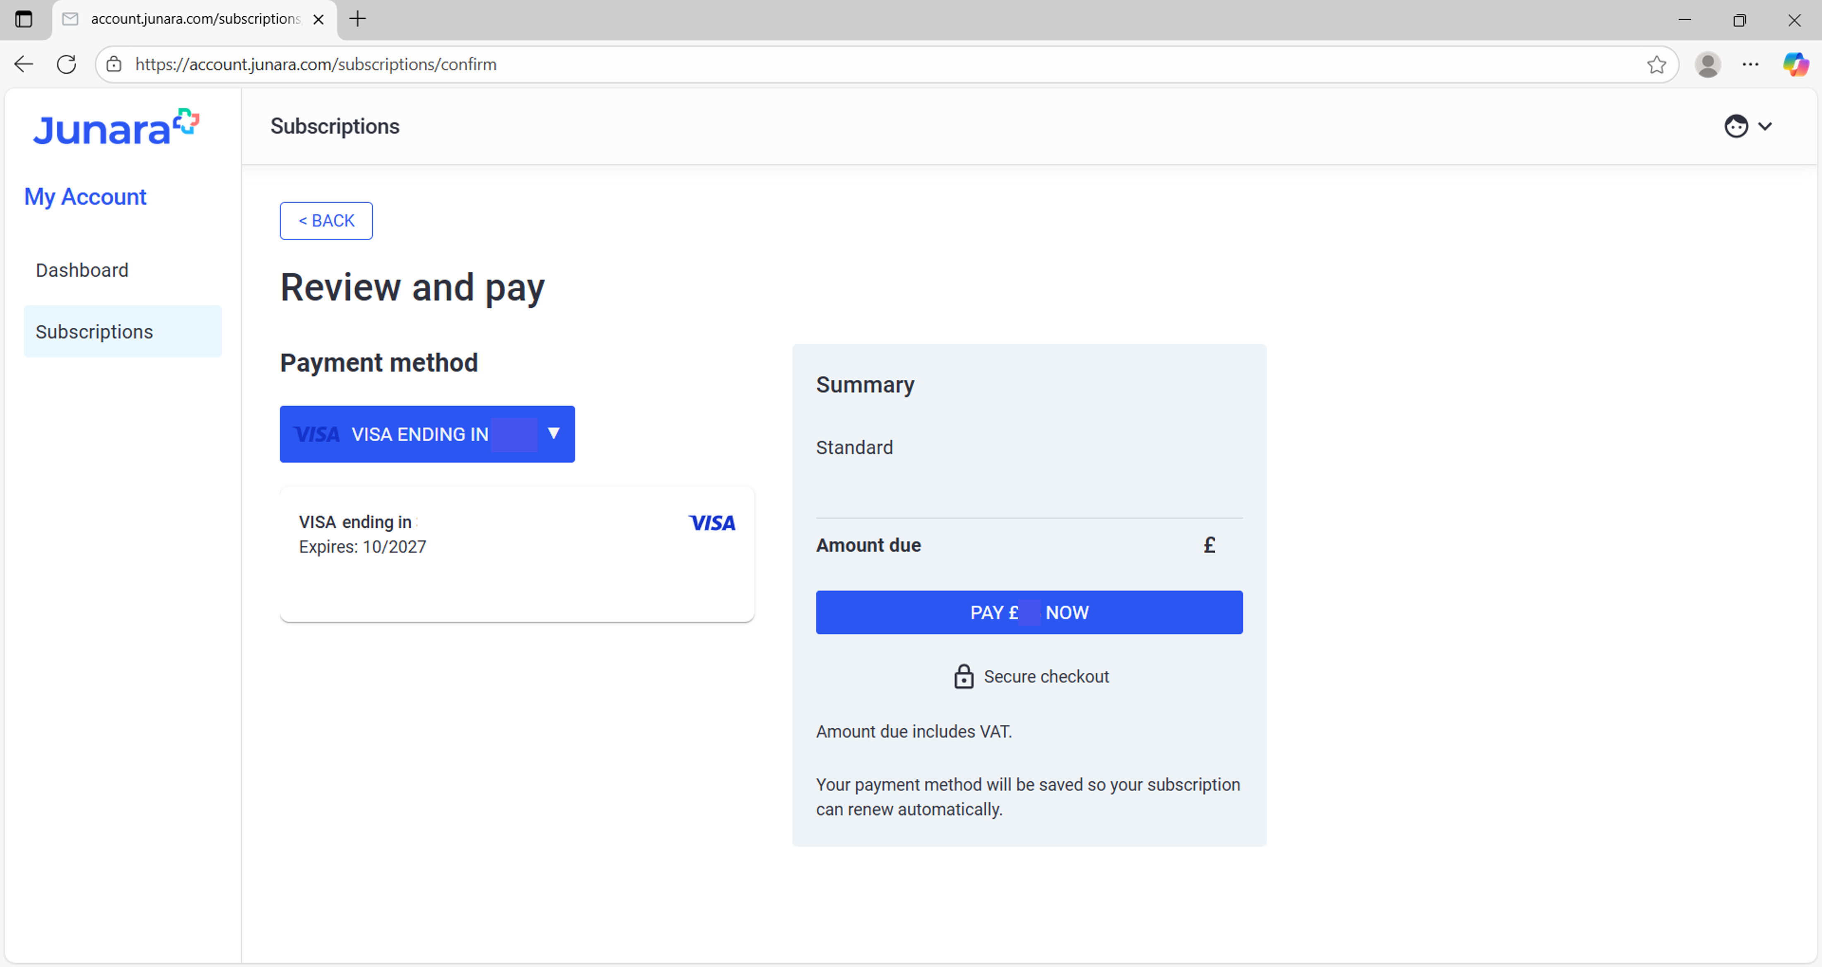Viewport: 1822px width, 967px height.
Task: Expand the VISA ENDING IN payment dropdown
Action: pos(427,434)
